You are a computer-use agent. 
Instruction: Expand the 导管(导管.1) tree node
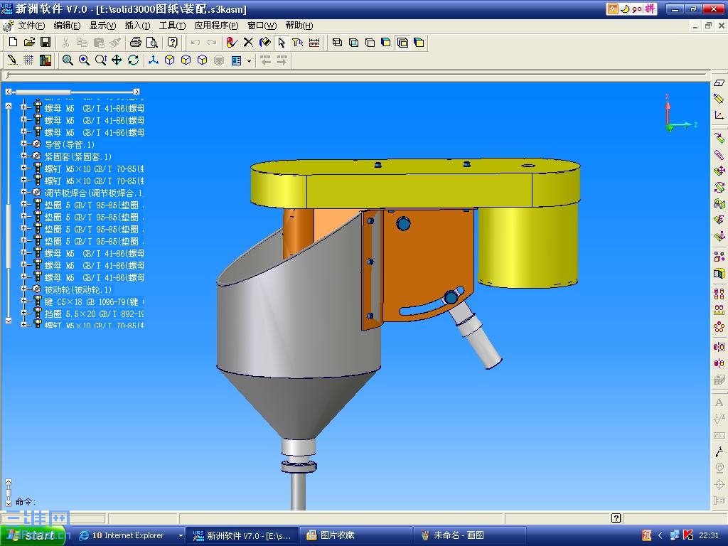coord(23,144)
